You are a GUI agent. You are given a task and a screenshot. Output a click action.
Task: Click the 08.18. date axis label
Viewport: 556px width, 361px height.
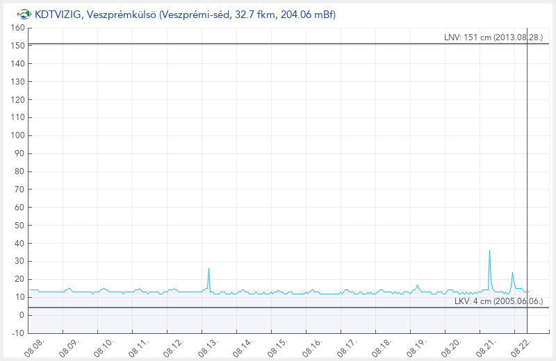(x=382, y=347)
